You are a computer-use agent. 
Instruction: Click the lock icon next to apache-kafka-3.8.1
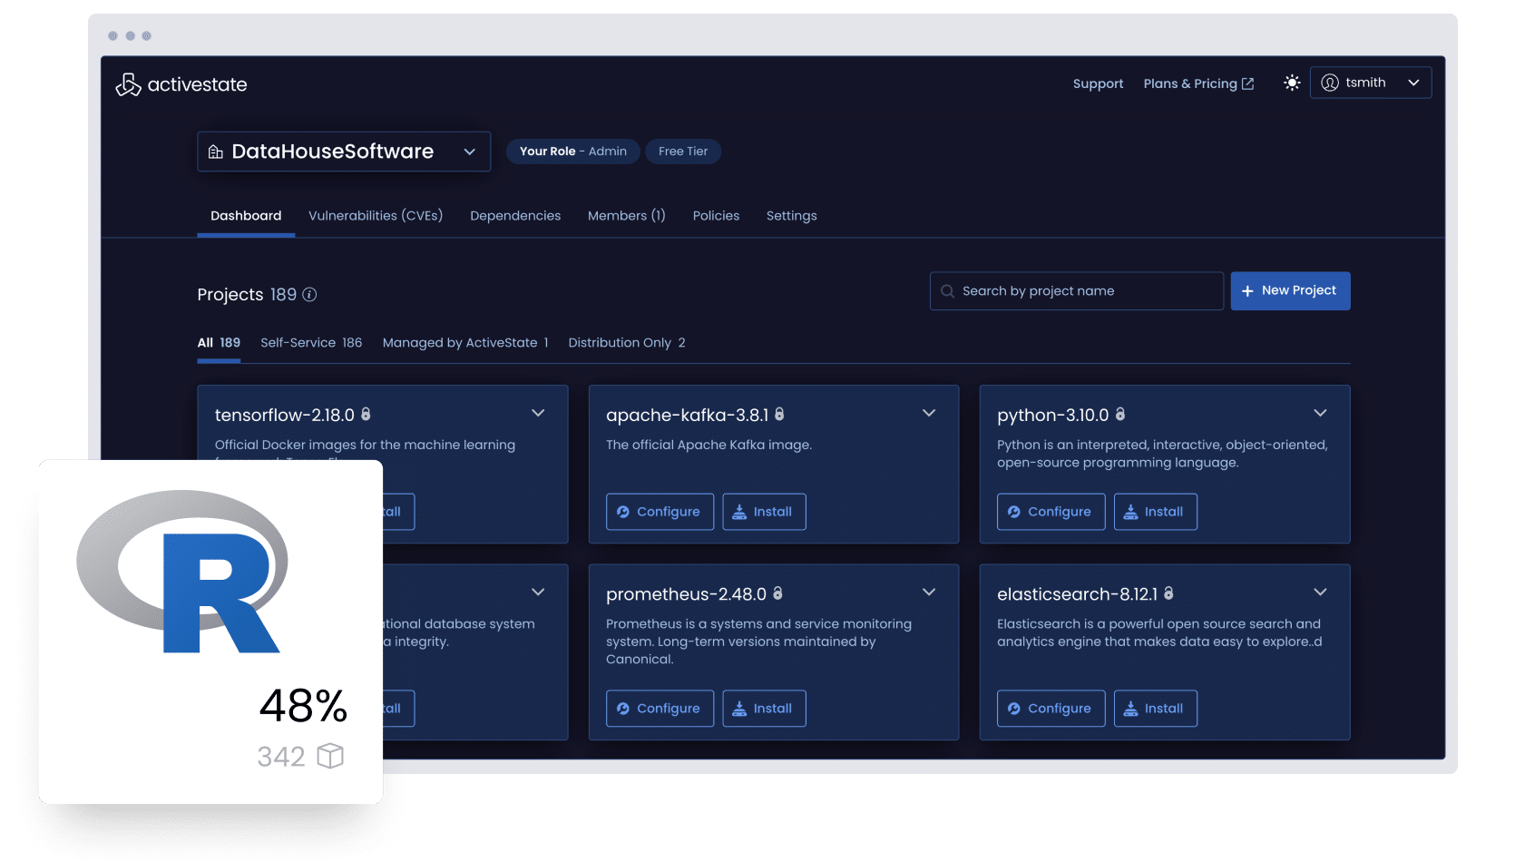point(779,415)
